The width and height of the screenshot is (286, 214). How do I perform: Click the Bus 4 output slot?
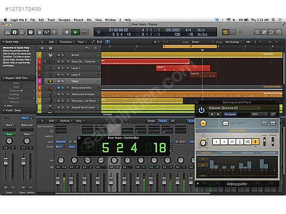(x=9, y=125)
